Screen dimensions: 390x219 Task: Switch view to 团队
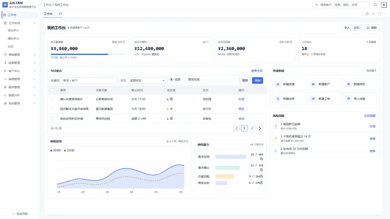coord(357,28)
